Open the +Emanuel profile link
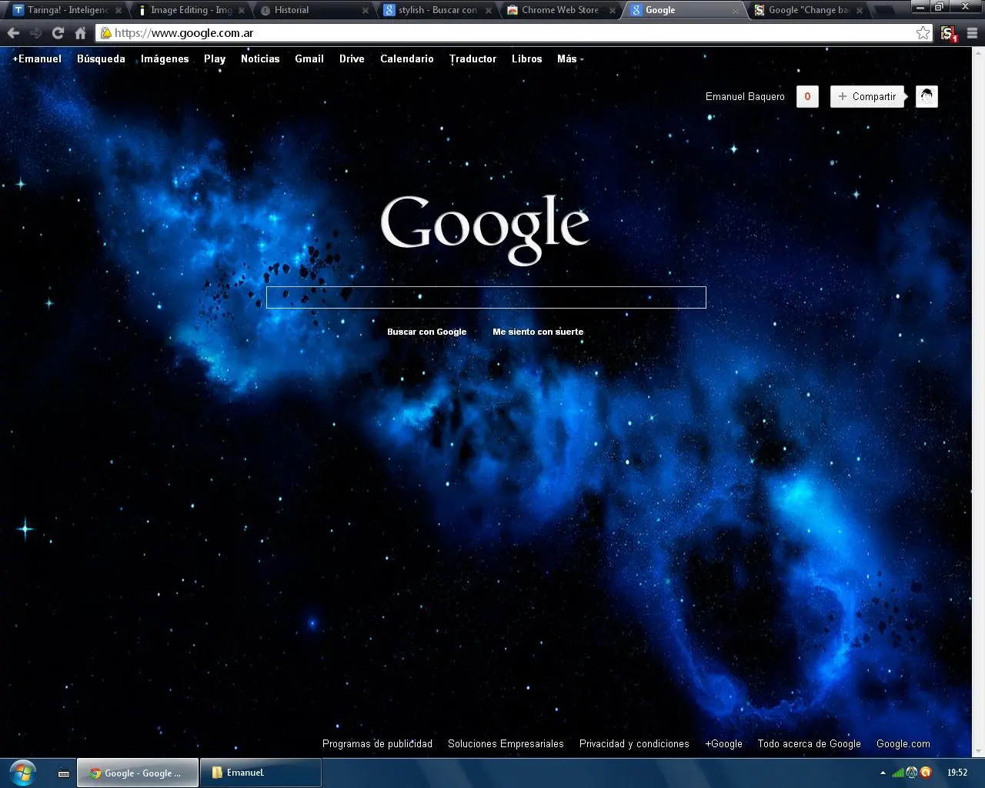This screenshot has width=985, height=788. tap(37, 58)
